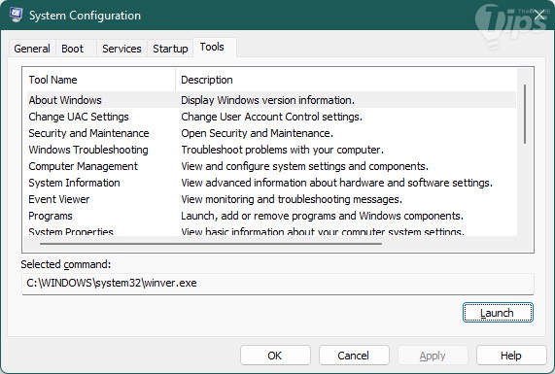Click the Selected command path field
Screen dimensions: 555x374
278,284
